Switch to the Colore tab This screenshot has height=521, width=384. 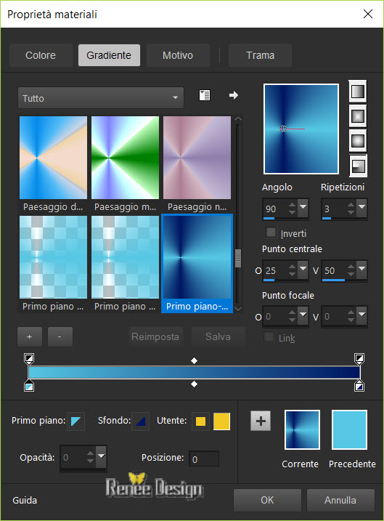(x=41, y=55)
